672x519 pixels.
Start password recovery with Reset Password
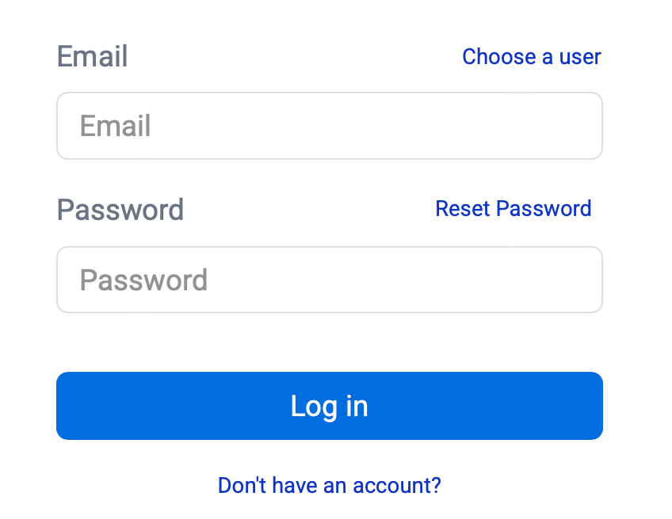point(513,209)
